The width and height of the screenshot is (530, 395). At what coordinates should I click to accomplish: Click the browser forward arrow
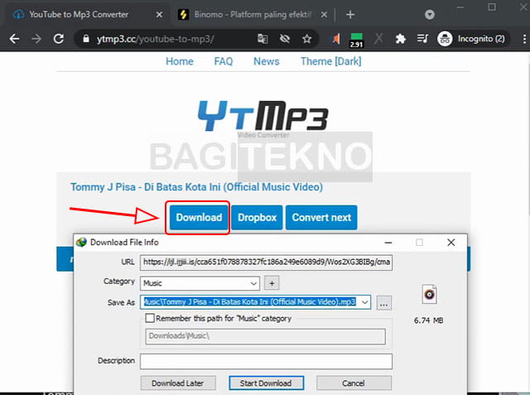36,39
